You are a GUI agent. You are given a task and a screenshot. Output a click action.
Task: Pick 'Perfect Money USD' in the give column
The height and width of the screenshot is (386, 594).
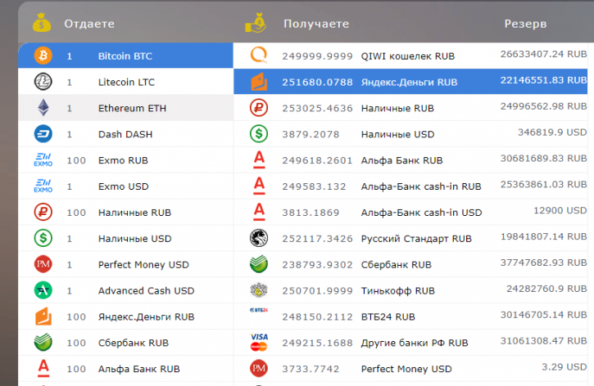point(125,264)
